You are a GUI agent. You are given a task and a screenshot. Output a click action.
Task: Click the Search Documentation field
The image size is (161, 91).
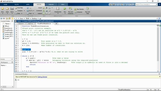[x=145, y=5]
